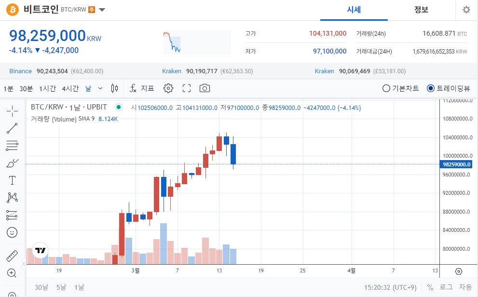
Task: Click the 지표 indicators label
Action: click(148, 88)
